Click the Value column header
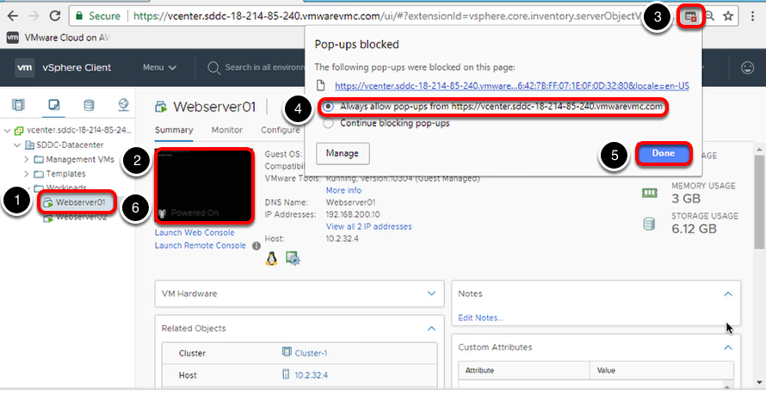Image resolution: width=766 pixels, height=394 pixels. 662,370
